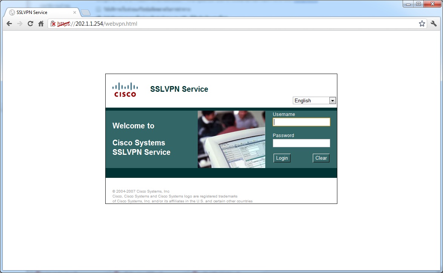Click the Password label text

tap(283, 136)
